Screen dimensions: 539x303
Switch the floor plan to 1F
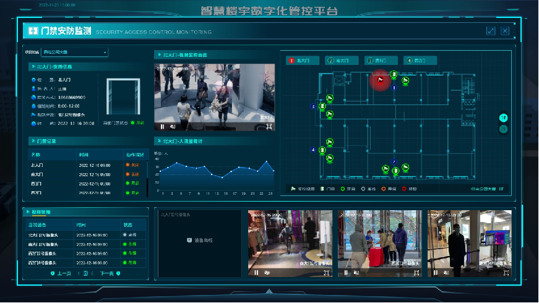click(x=503, y=117)
